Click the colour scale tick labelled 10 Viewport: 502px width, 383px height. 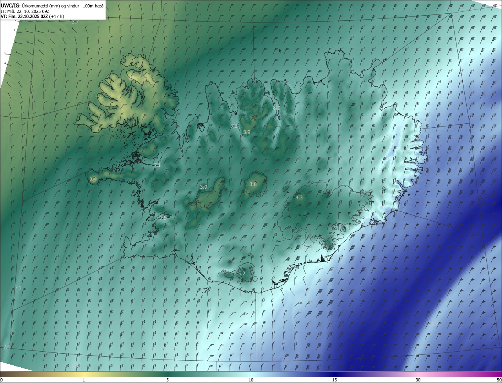[251, 380]
